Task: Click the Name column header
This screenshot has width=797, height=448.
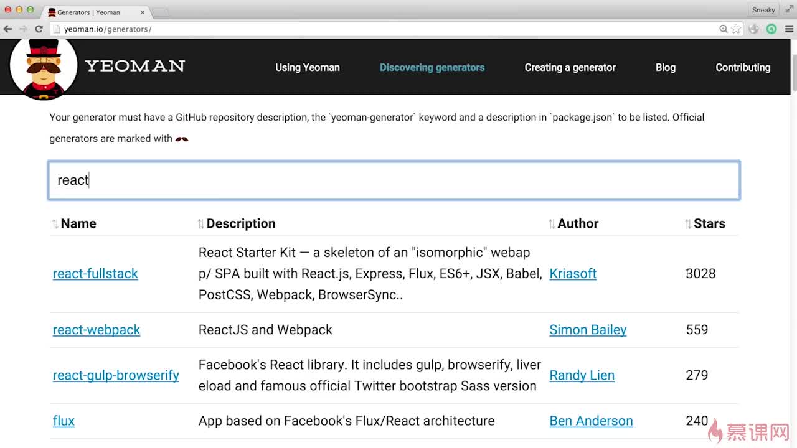Action: point(78,224)
